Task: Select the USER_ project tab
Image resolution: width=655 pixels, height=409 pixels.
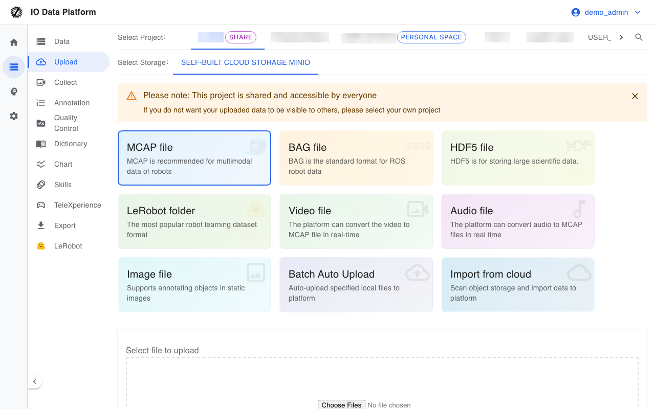Action: 599,37
